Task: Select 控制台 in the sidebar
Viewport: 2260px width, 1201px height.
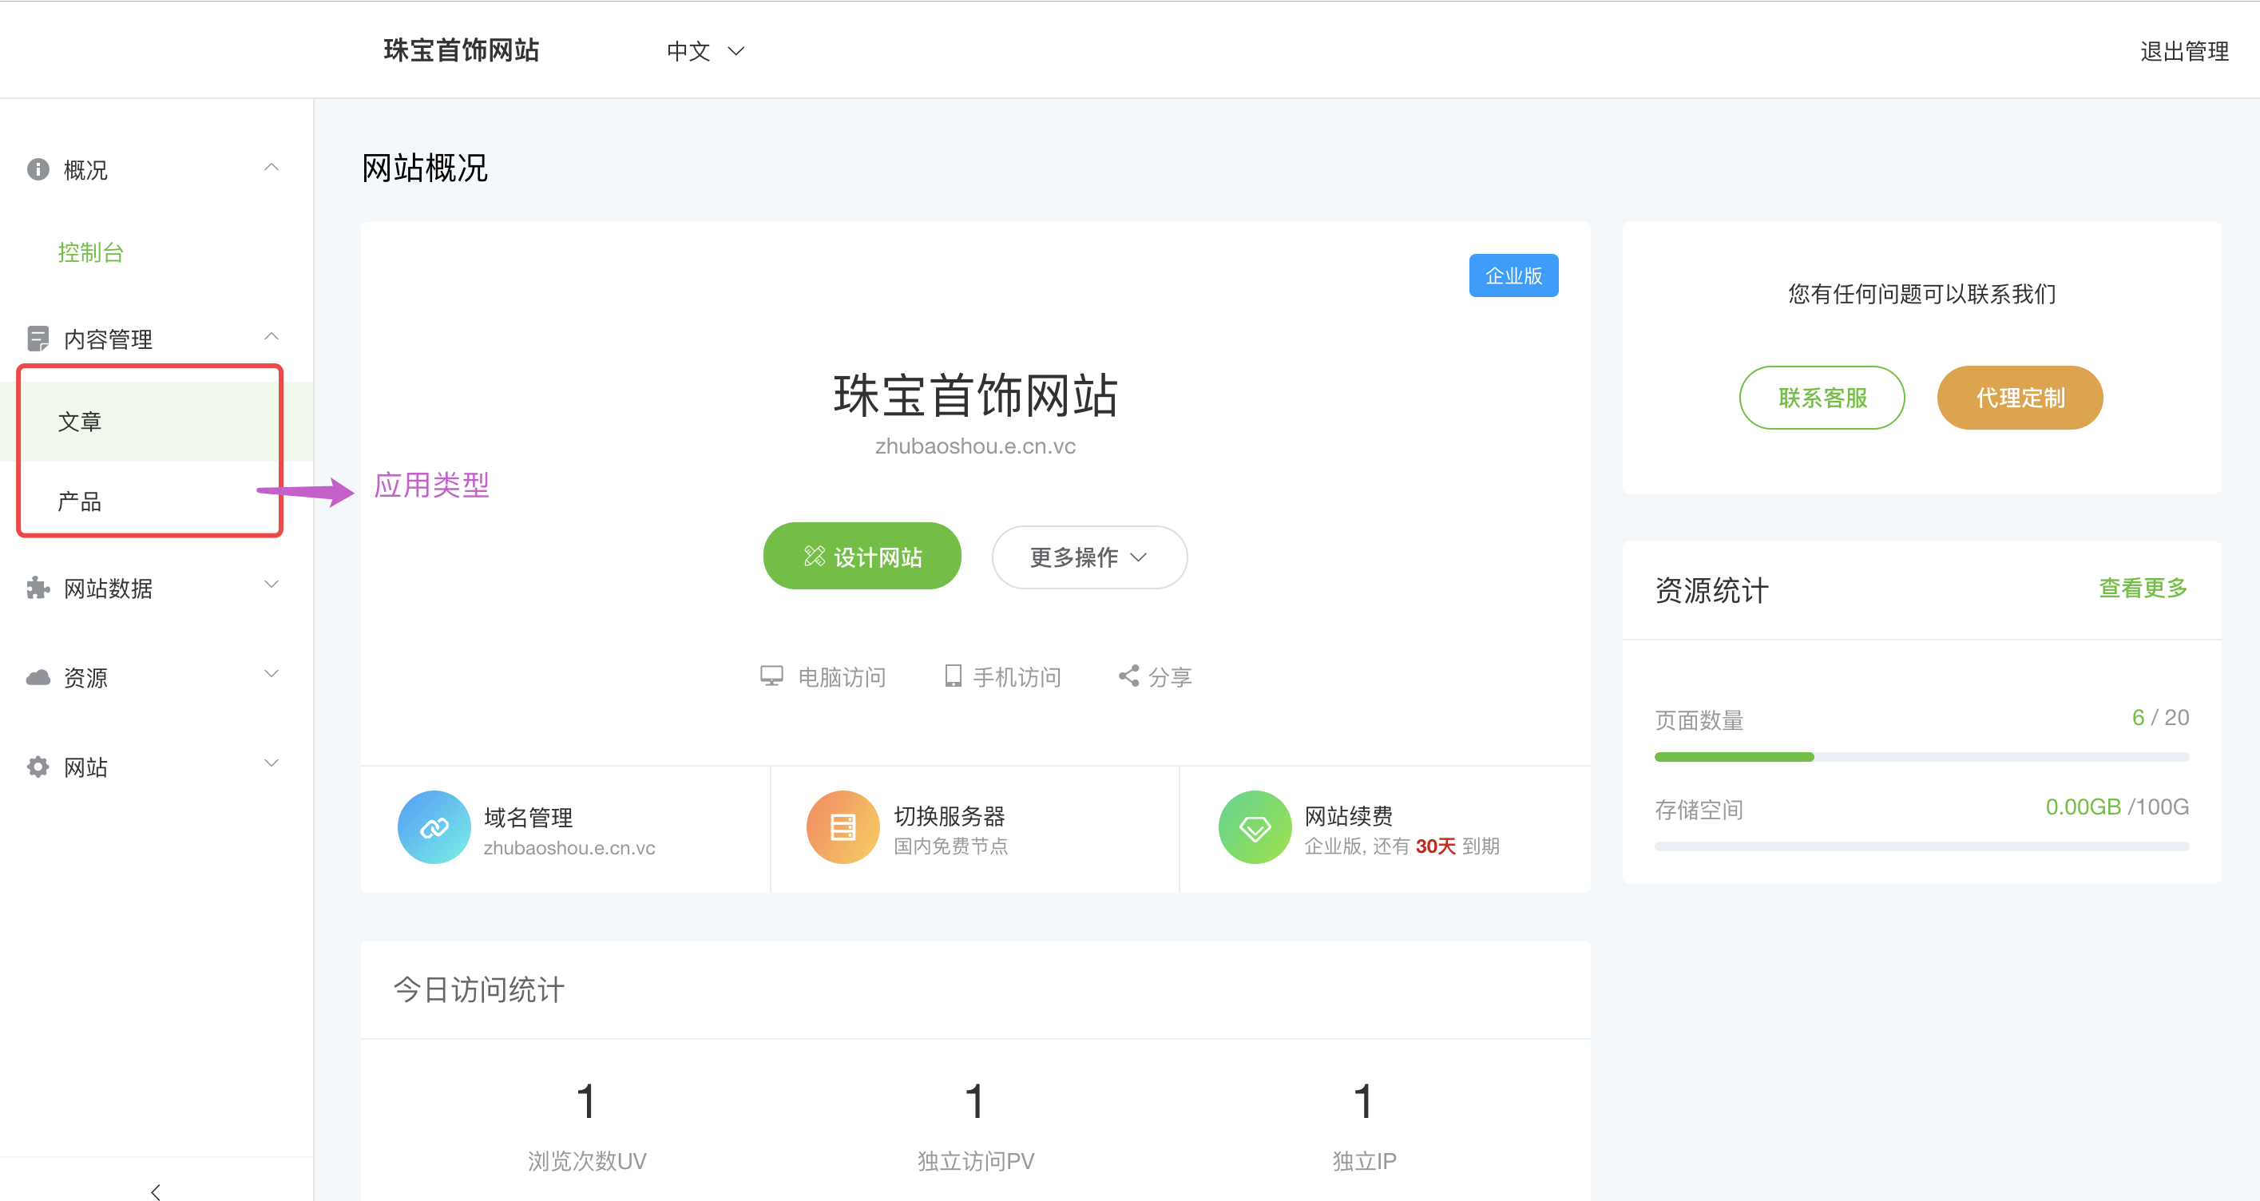Action: (90, 252)
